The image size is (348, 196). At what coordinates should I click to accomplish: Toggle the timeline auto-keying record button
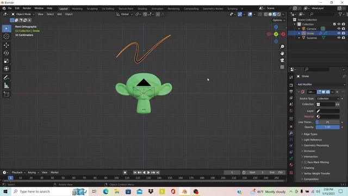point(125,173)
